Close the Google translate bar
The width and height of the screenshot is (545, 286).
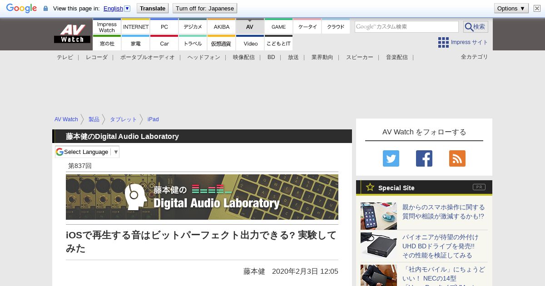[537, 8]
